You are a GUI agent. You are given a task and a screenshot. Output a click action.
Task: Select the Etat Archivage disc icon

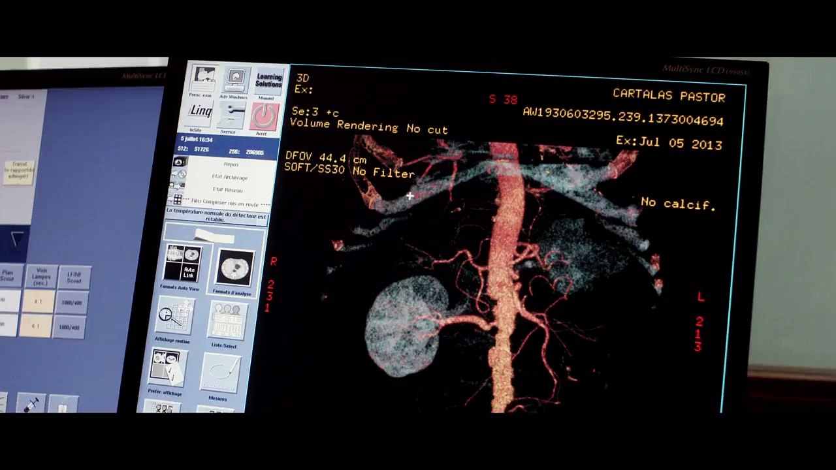[x=178, y=174]
